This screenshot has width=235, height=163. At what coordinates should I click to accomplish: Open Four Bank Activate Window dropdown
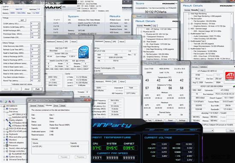click(x=35, y=77)
